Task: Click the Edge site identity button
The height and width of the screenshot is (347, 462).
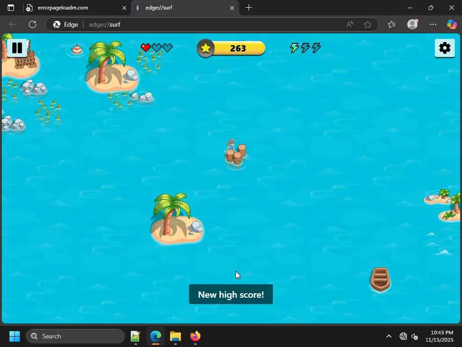Action: (x=65, y=24)
